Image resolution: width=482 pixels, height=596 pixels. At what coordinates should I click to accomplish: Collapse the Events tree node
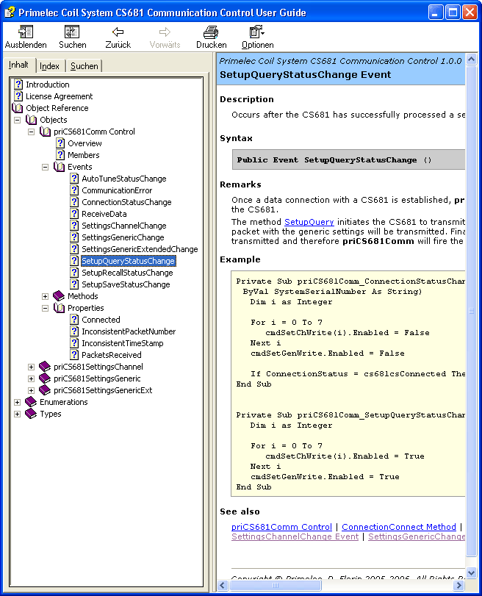tap(46, 168)
